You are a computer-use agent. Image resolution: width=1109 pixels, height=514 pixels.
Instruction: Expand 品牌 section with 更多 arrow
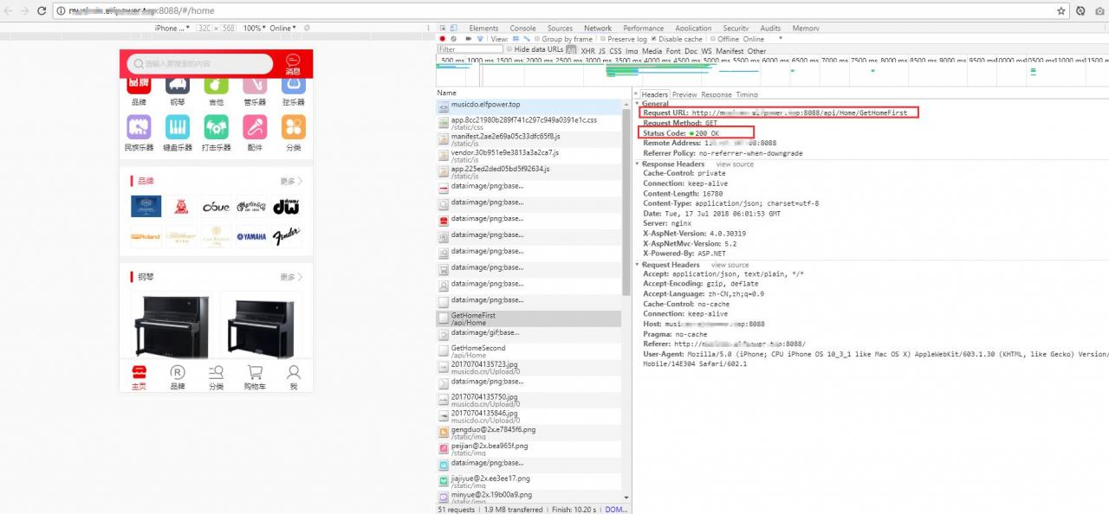coord(291,181)
